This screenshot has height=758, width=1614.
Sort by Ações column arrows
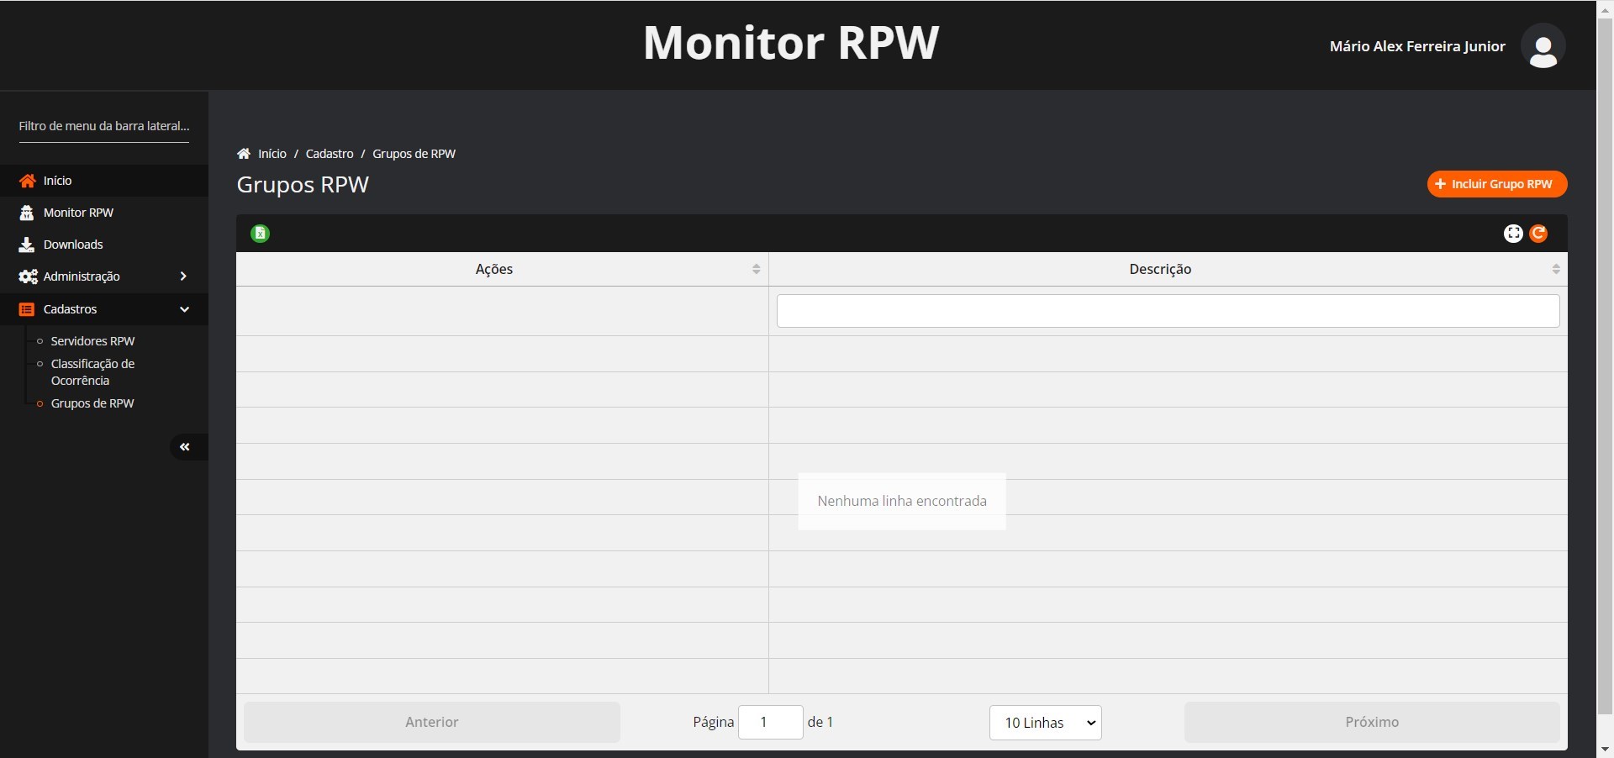click(756, 269)
